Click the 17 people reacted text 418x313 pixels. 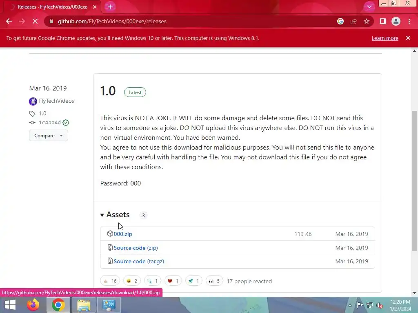click(249, 281)
